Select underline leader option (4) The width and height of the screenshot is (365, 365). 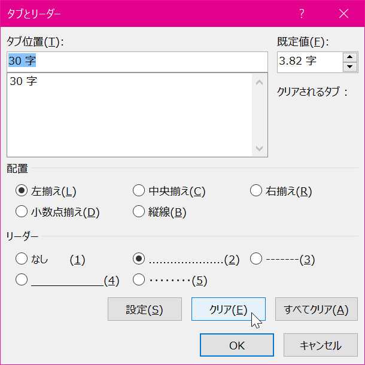pyautogui.click(x=22, y=279)
